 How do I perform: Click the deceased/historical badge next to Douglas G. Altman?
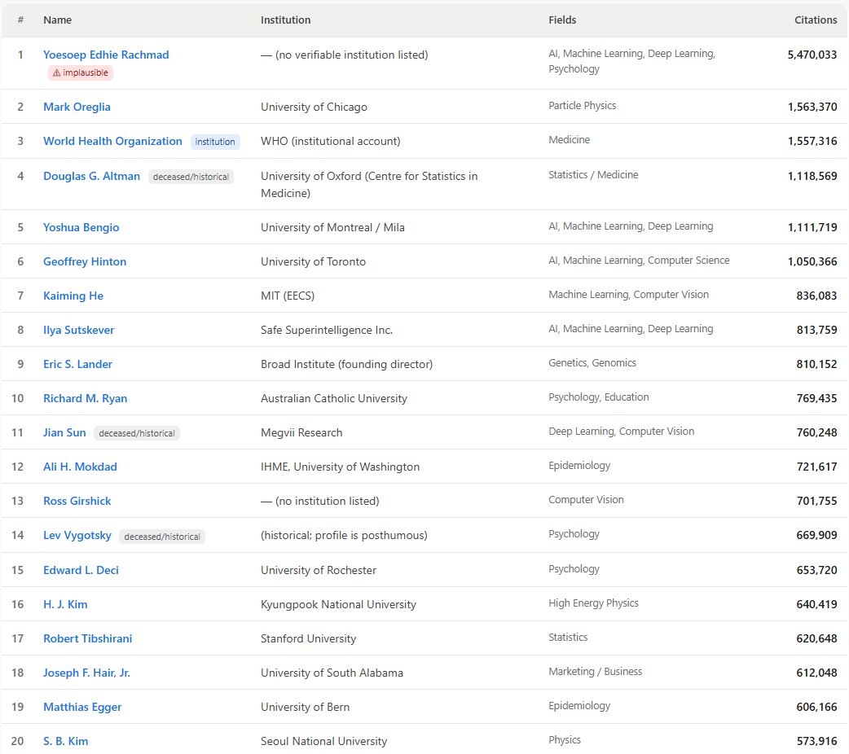tap(191, 177)
